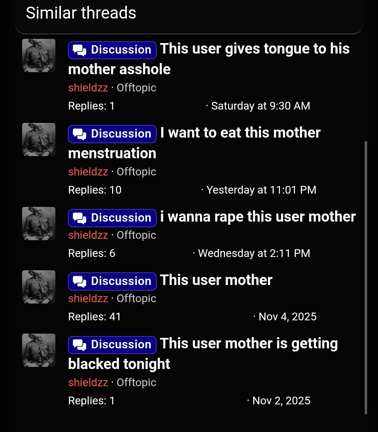
Task: Click the vertical scrollbar on the right edge
Action: (x=366, y=278)
